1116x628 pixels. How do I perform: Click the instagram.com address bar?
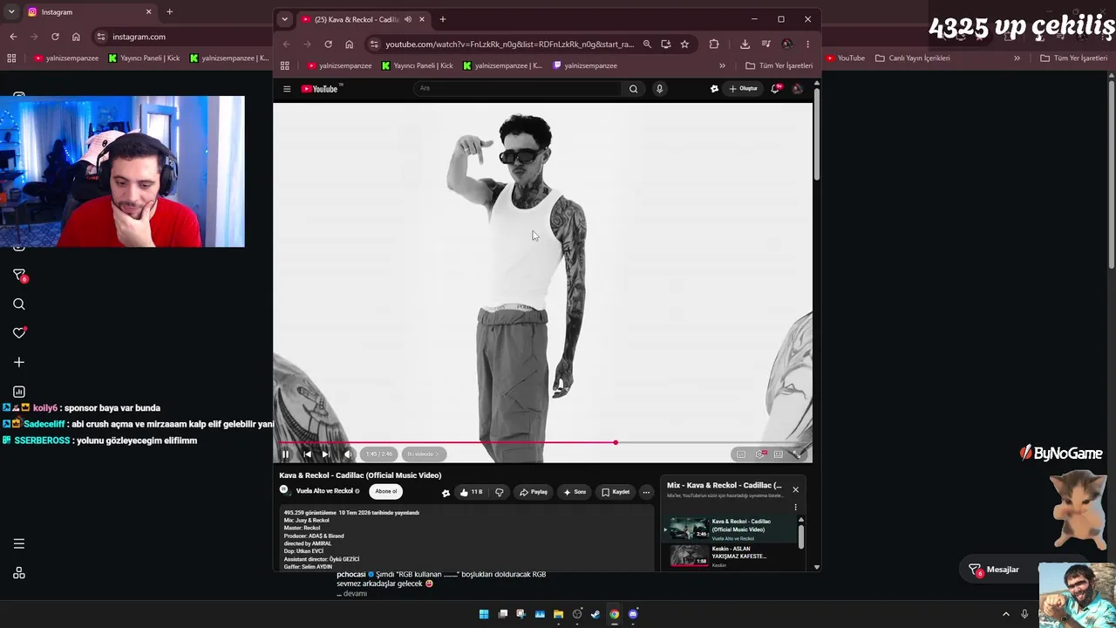(139, 37)
